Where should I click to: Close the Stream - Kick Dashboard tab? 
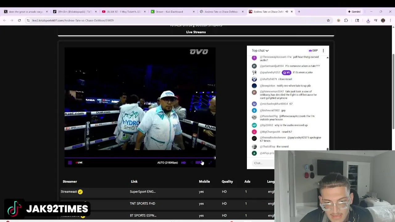tap(194, 12)
